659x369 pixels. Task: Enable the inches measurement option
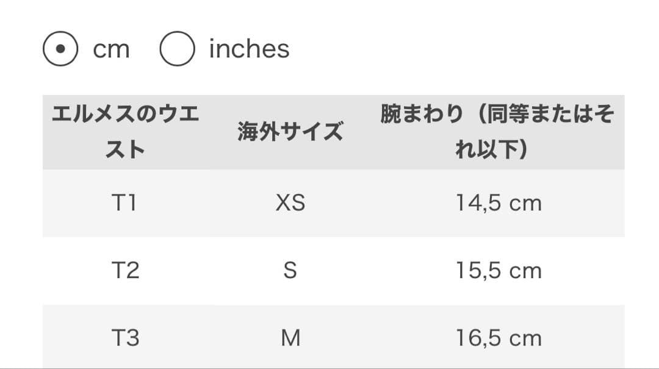tap(176, 48)
